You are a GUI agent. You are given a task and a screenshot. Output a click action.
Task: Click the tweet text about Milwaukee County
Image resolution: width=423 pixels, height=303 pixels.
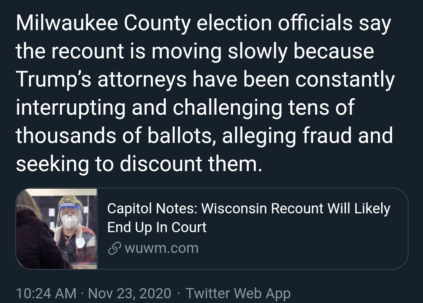(205, 93)
